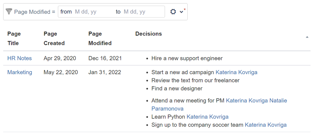The image size is (314, 137).
Task: Sort table by Page Modified header
Action: pos(100,38)
